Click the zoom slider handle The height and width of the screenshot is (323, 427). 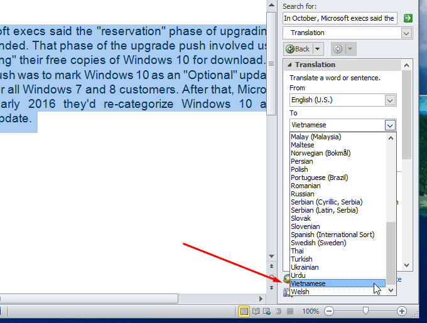pos(365,311)
